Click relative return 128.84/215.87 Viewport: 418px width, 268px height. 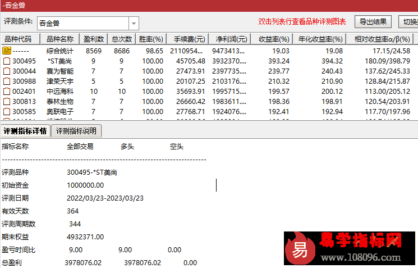pyautogui.click(x=387, y=81)
